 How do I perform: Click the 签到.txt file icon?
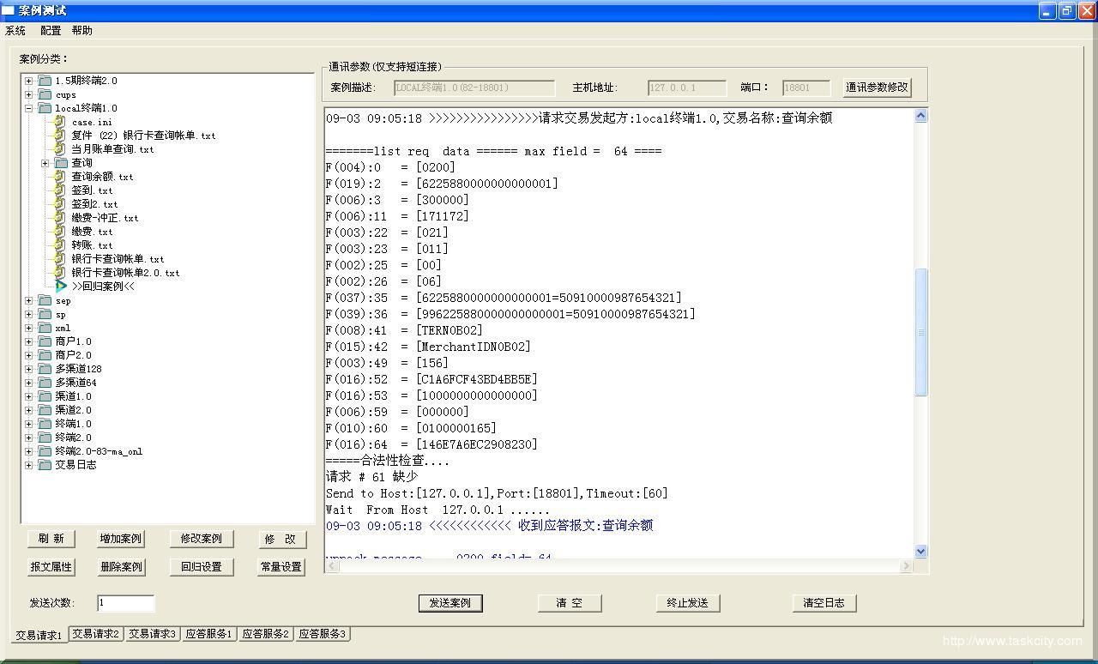[59, 190]
